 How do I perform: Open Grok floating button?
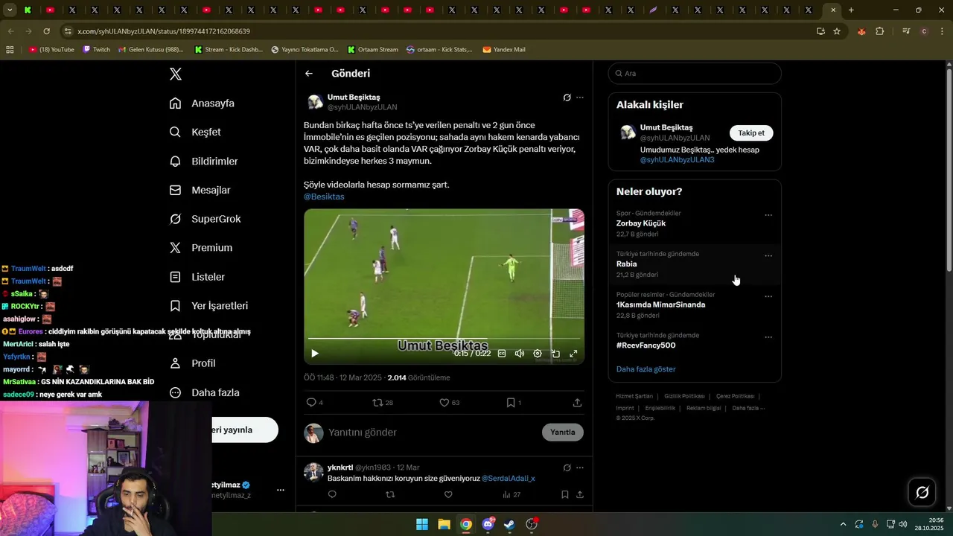tap(922, 492)
